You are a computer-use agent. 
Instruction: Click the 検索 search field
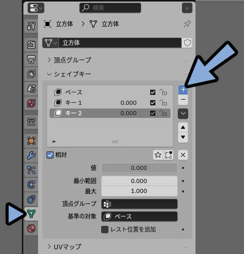point(110,8)
